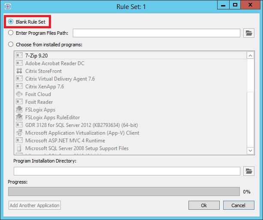This screenshot has height=220, width=263.
Task: Click the FSLogix Apps RuleEditor icon
Action: [19, 117]
